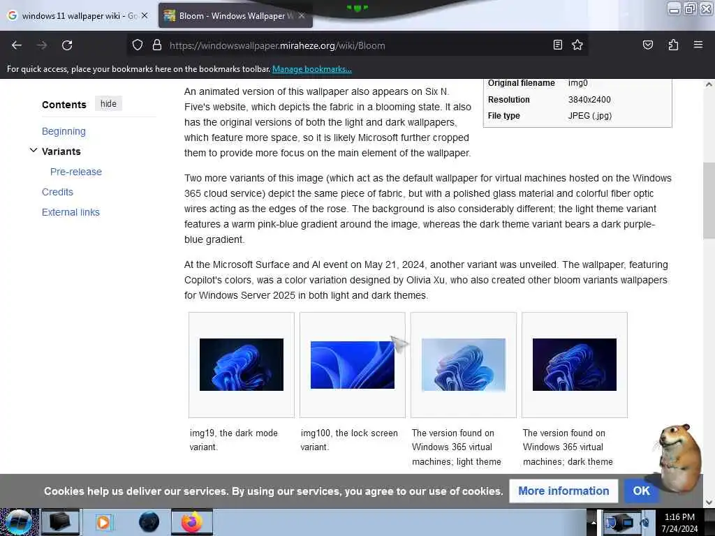
Task: Click More information on cookie banner
Action: tap(563, 491)
